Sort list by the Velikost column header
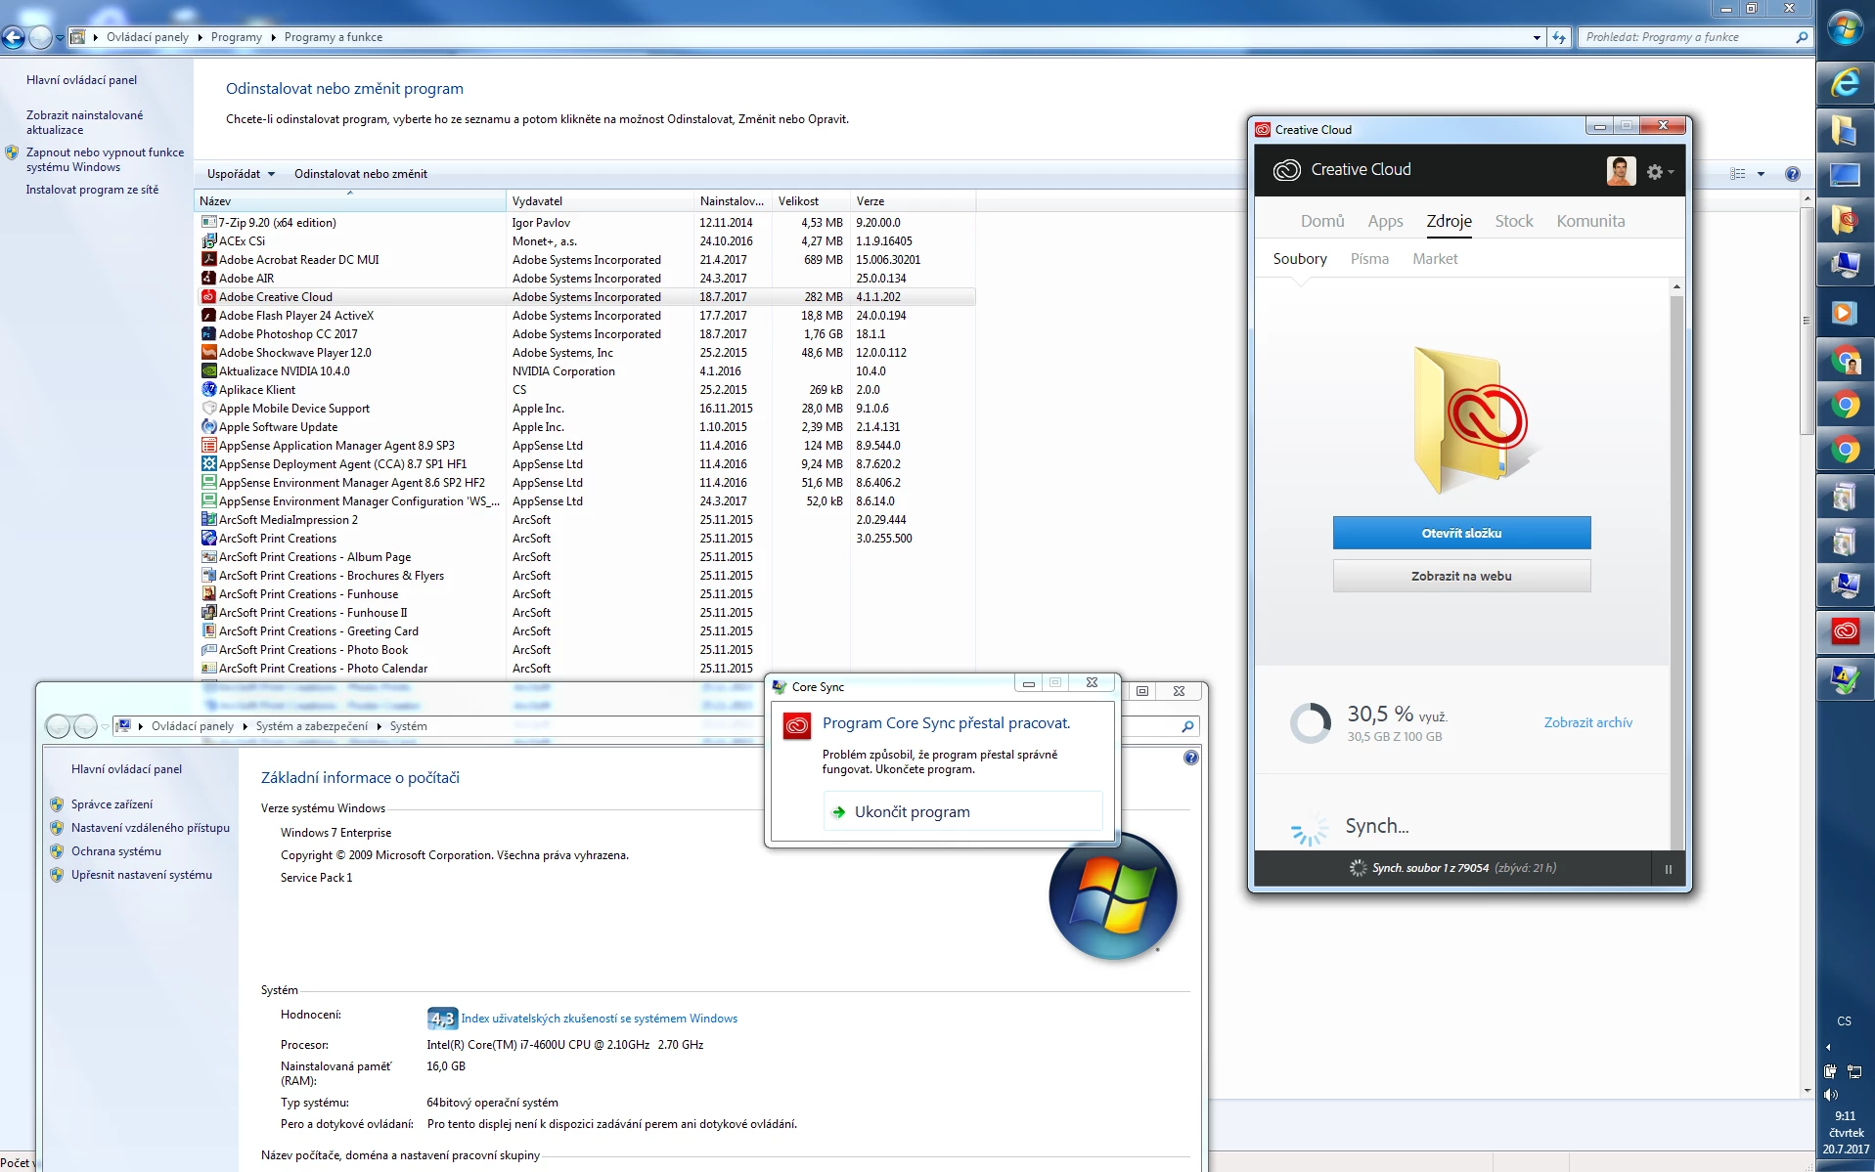The width and height of the screenshot is (1875, 1172). click(810, 200)
